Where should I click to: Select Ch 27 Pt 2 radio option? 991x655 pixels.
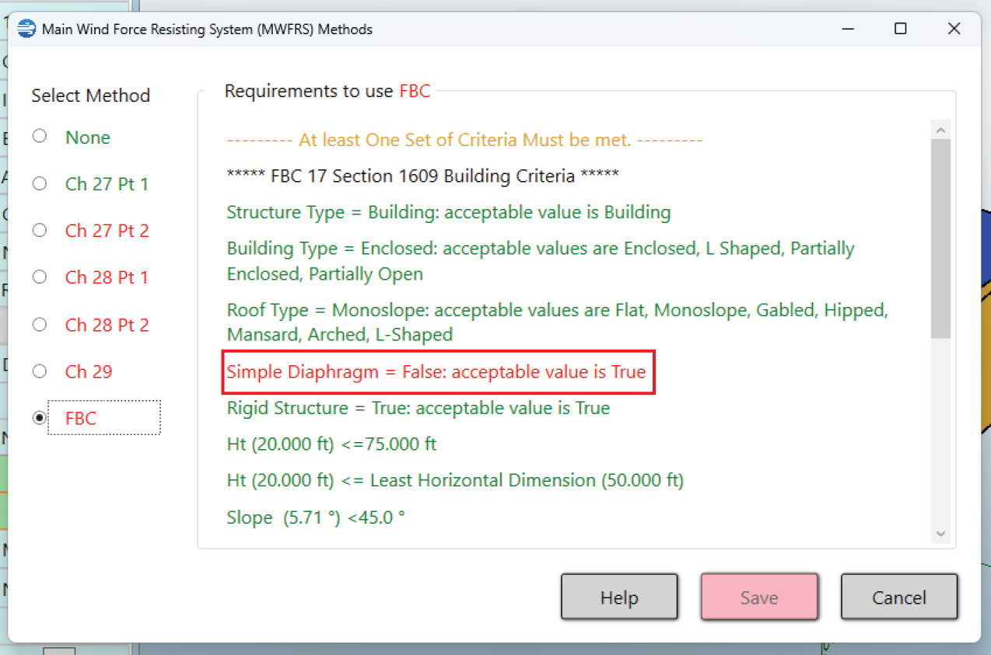coord(40,231)
